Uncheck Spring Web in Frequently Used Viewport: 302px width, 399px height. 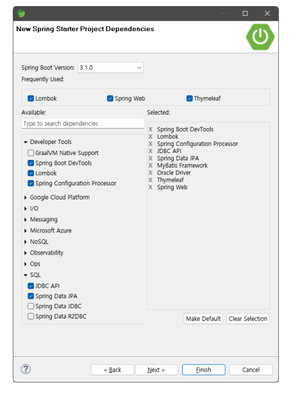(x=110, y=98)
